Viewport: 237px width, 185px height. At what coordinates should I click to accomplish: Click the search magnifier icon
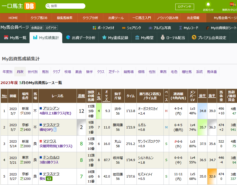[x=48, y=6]
